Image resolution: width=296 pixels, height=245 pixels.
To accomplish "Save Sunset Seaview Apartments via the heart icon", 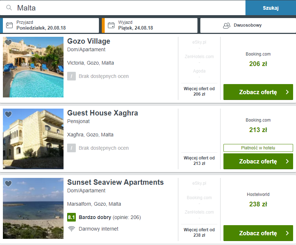I will pyautogui.click(x=8, y=184).
